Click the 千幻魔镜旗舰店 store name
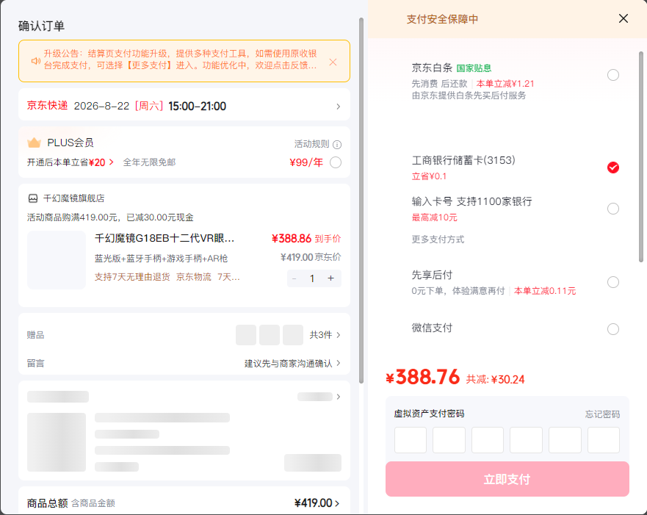Screen dimensions: 647x515 [74, 198]
